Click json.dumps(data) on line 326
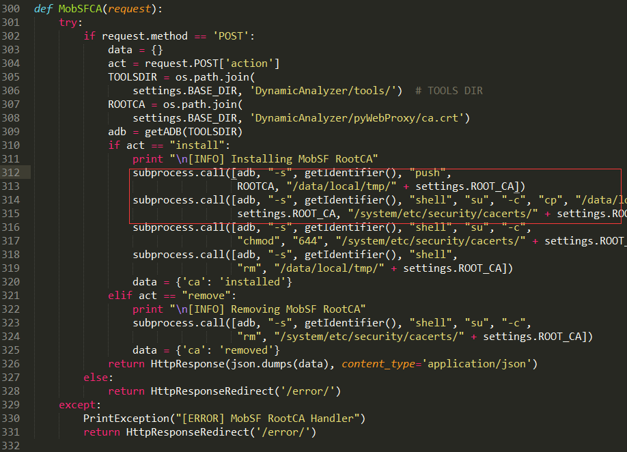627x452 pixels. pyautogui.click(x=279, y=364)
